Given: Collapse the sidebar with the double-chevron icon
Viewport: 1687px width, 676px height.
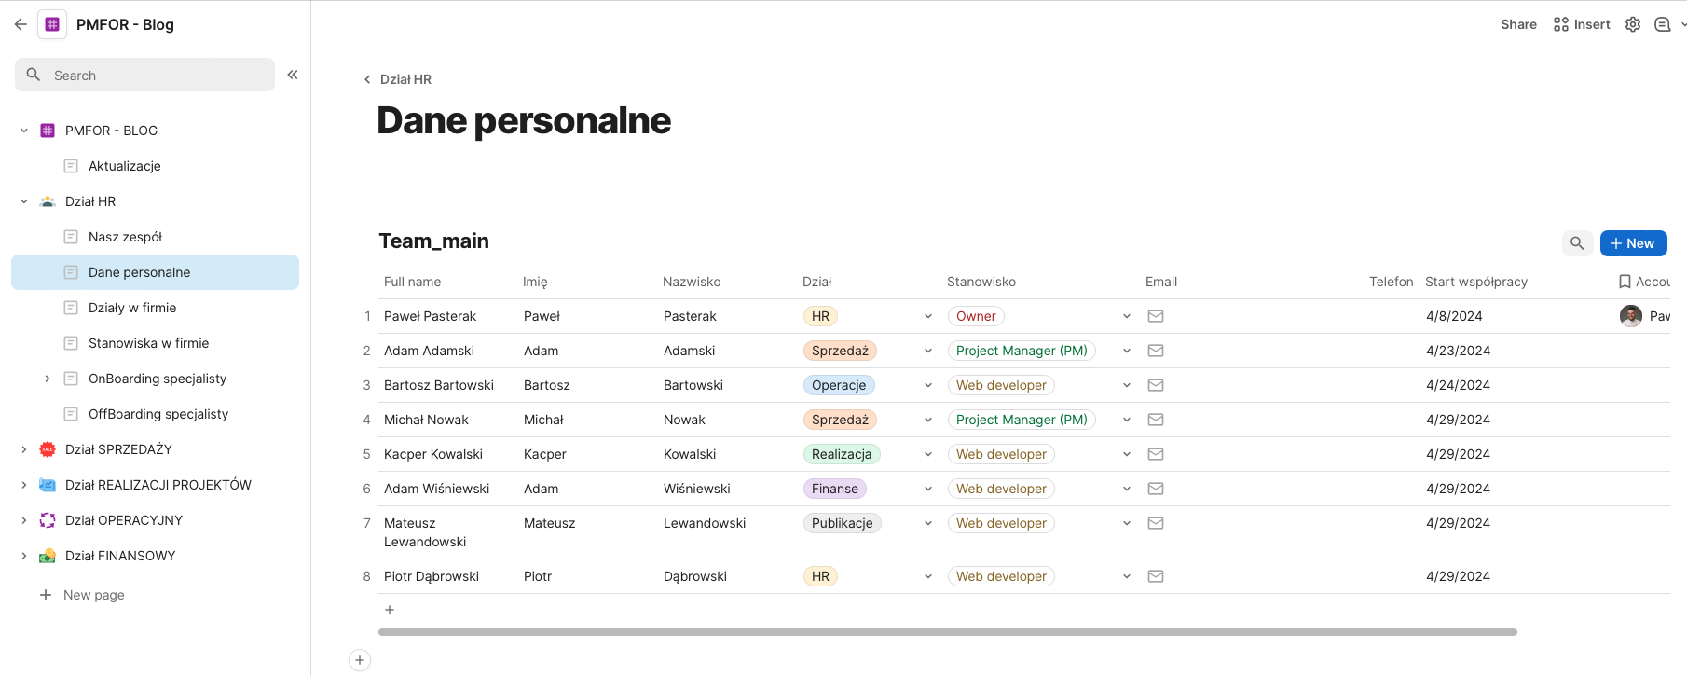Looking at the screenshot, I should click(293, 75).
